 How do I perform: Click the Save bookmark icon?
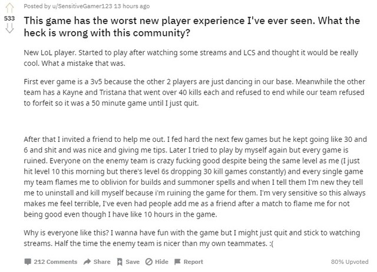120,261
